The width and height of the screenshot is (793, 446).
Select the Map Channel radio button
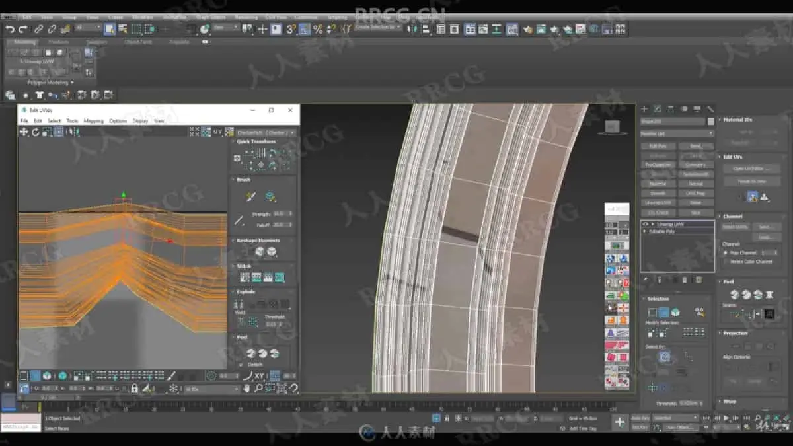pos(726,252)
